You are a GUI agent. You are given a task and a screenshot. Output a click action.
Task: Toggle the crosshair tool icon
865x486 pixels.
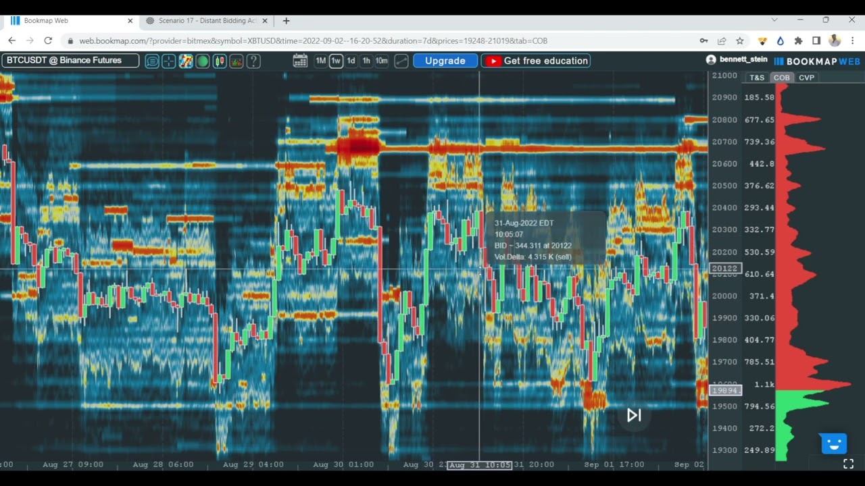click(x=169, y=61)
